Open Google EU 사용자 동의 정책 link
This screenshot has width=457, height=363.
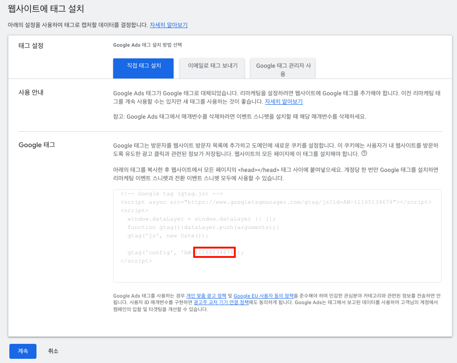263,296
